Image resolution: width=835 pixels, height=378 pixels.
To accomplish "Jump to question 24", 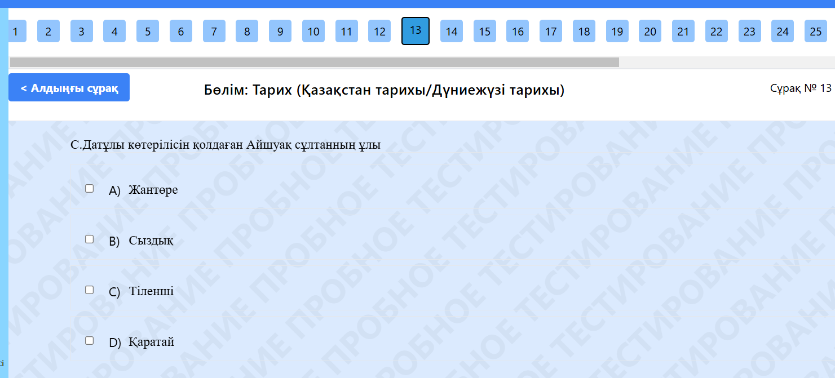I will tap(783, 31).
